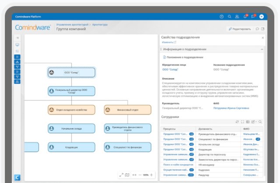Toggle the side panel layout icon
Screen dimensions: 280x183
tap(262, 29)
